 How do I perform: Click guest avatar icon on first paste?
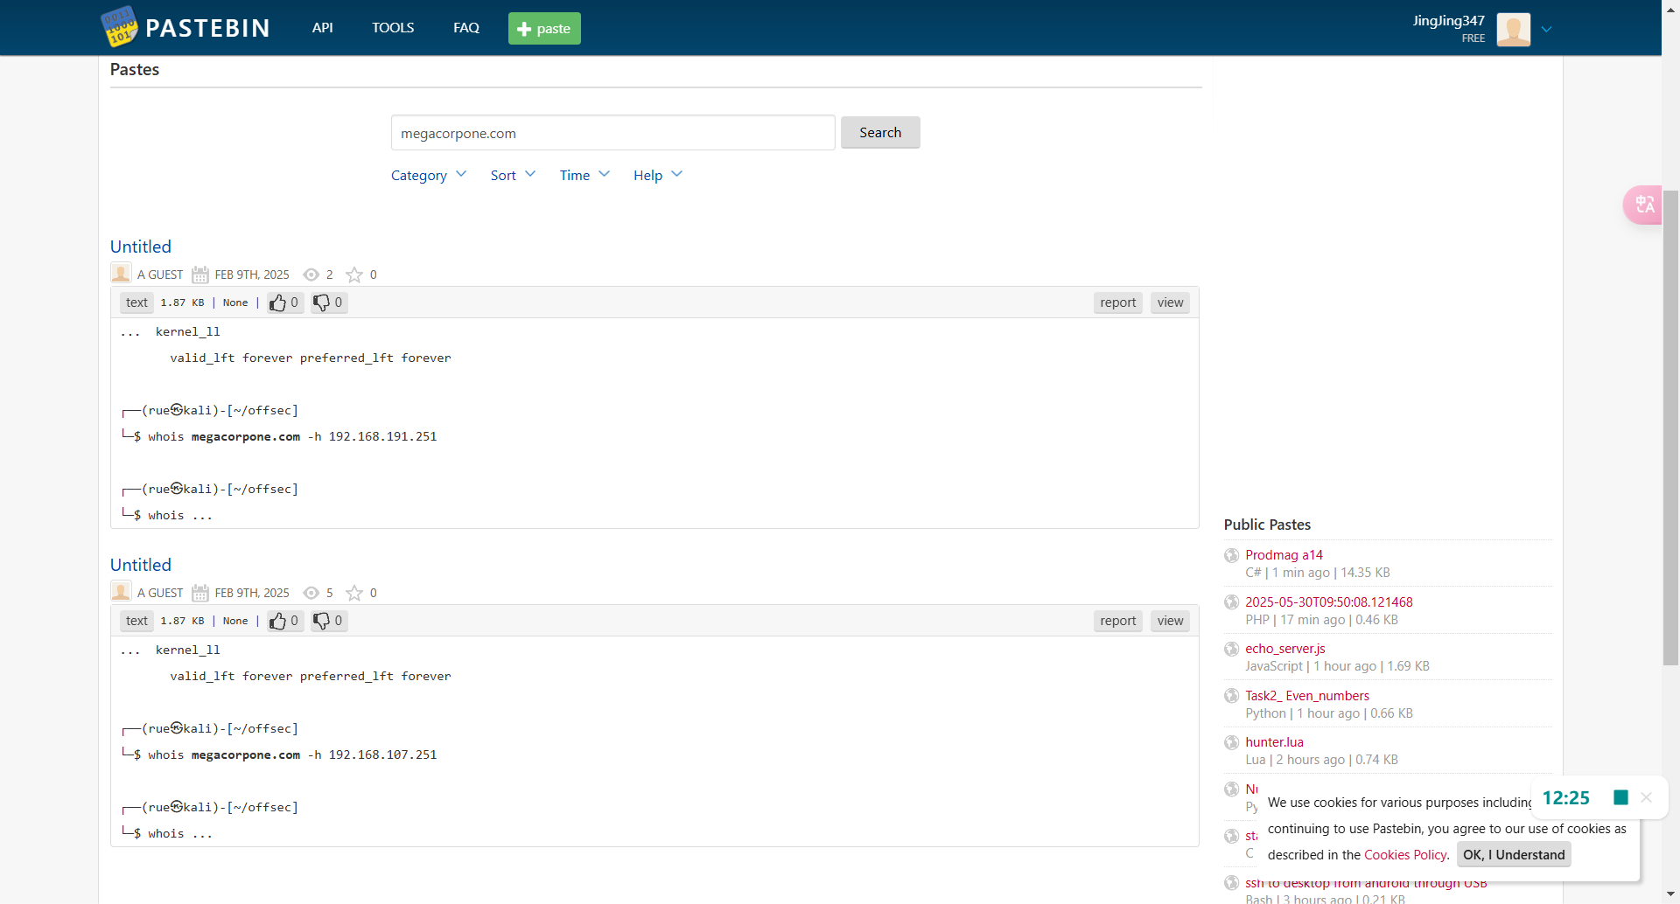tap(121, 274)
